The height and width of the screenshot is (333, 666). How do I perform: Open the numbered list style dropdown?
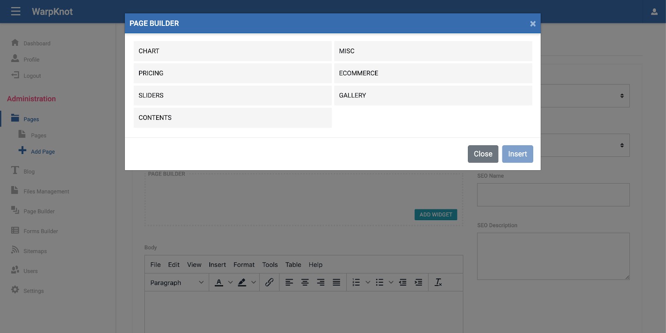(x=368, y=282)
